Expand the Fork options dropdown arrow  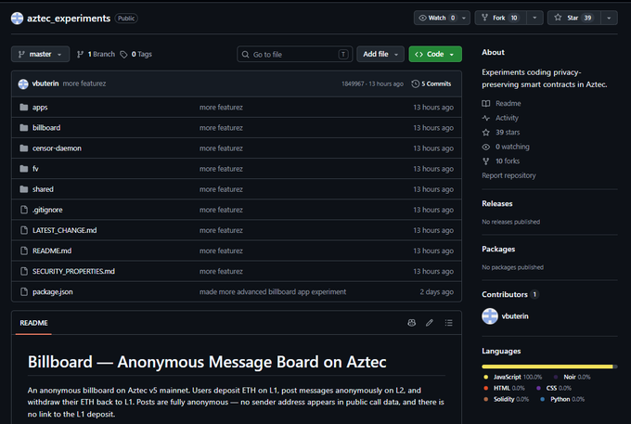[534, 18]
